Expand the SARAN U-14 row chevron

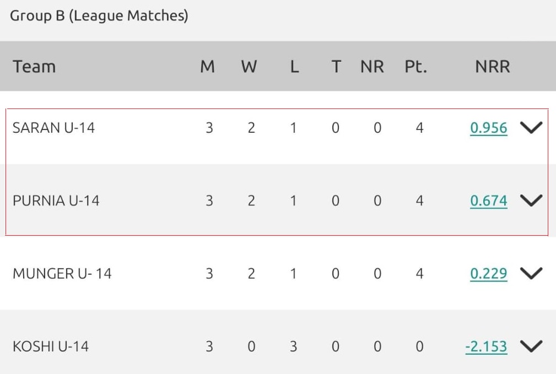531,128
